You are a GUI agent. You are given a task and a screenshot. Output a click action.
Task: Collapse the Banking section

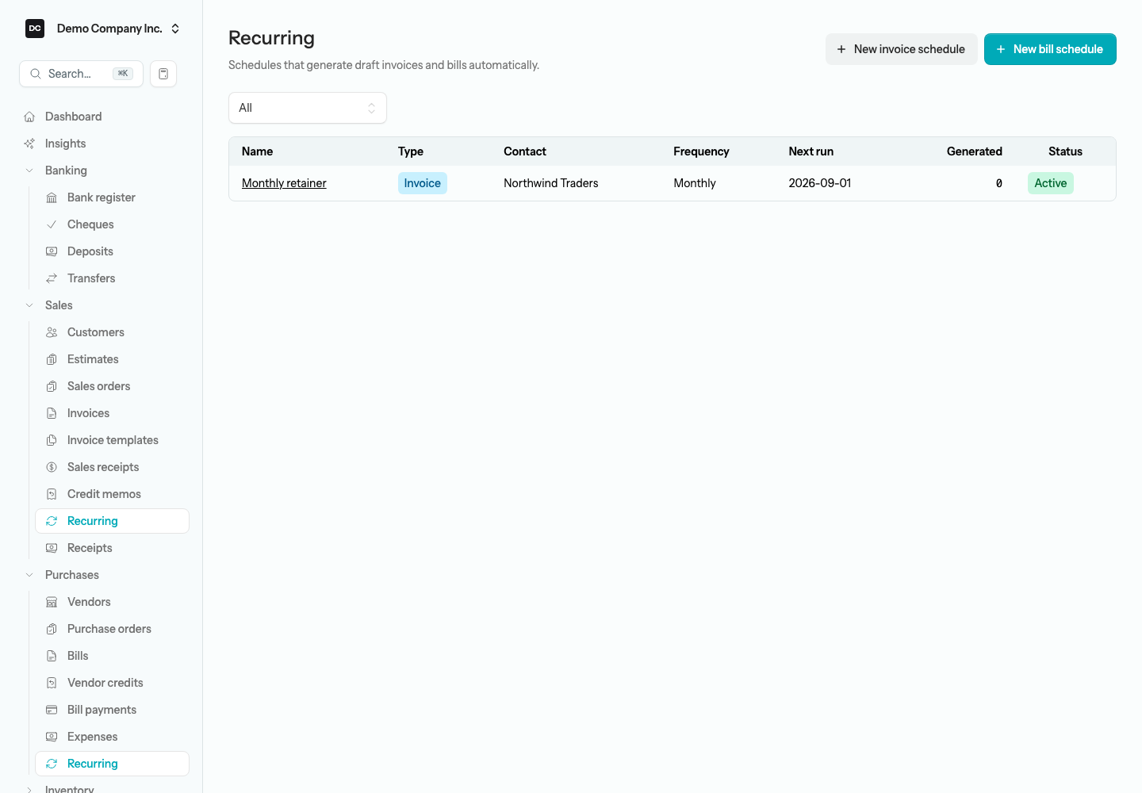tap(29, 170)
